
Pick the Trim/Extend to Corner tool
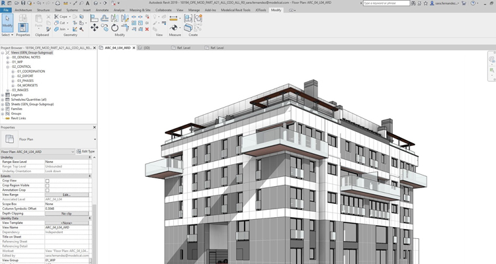125,28
